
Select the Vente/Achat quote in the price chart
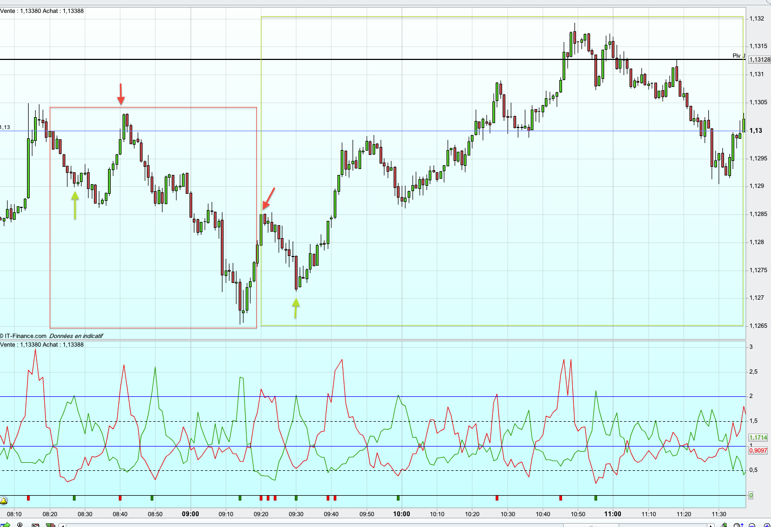(x=42, y=11)
